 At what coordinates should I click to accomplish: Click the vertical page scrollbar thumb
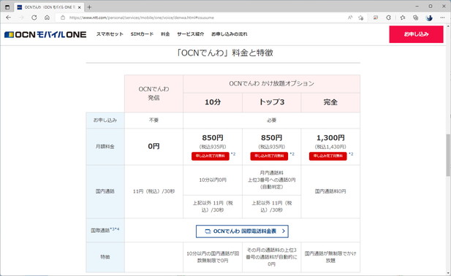tap(448, 155)
